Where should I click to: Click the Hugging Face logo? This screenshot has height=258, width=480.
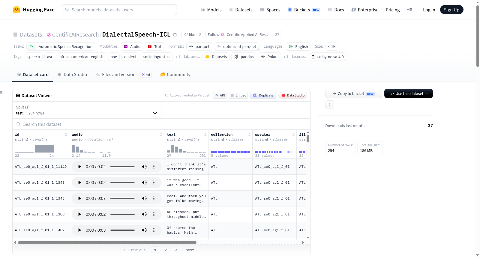coord(34,10)
